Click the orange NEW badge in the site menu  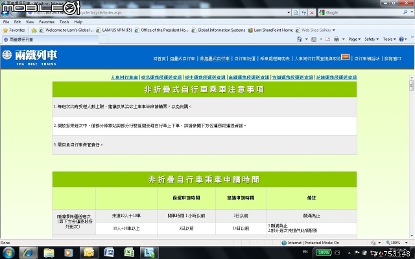(345, 57)
